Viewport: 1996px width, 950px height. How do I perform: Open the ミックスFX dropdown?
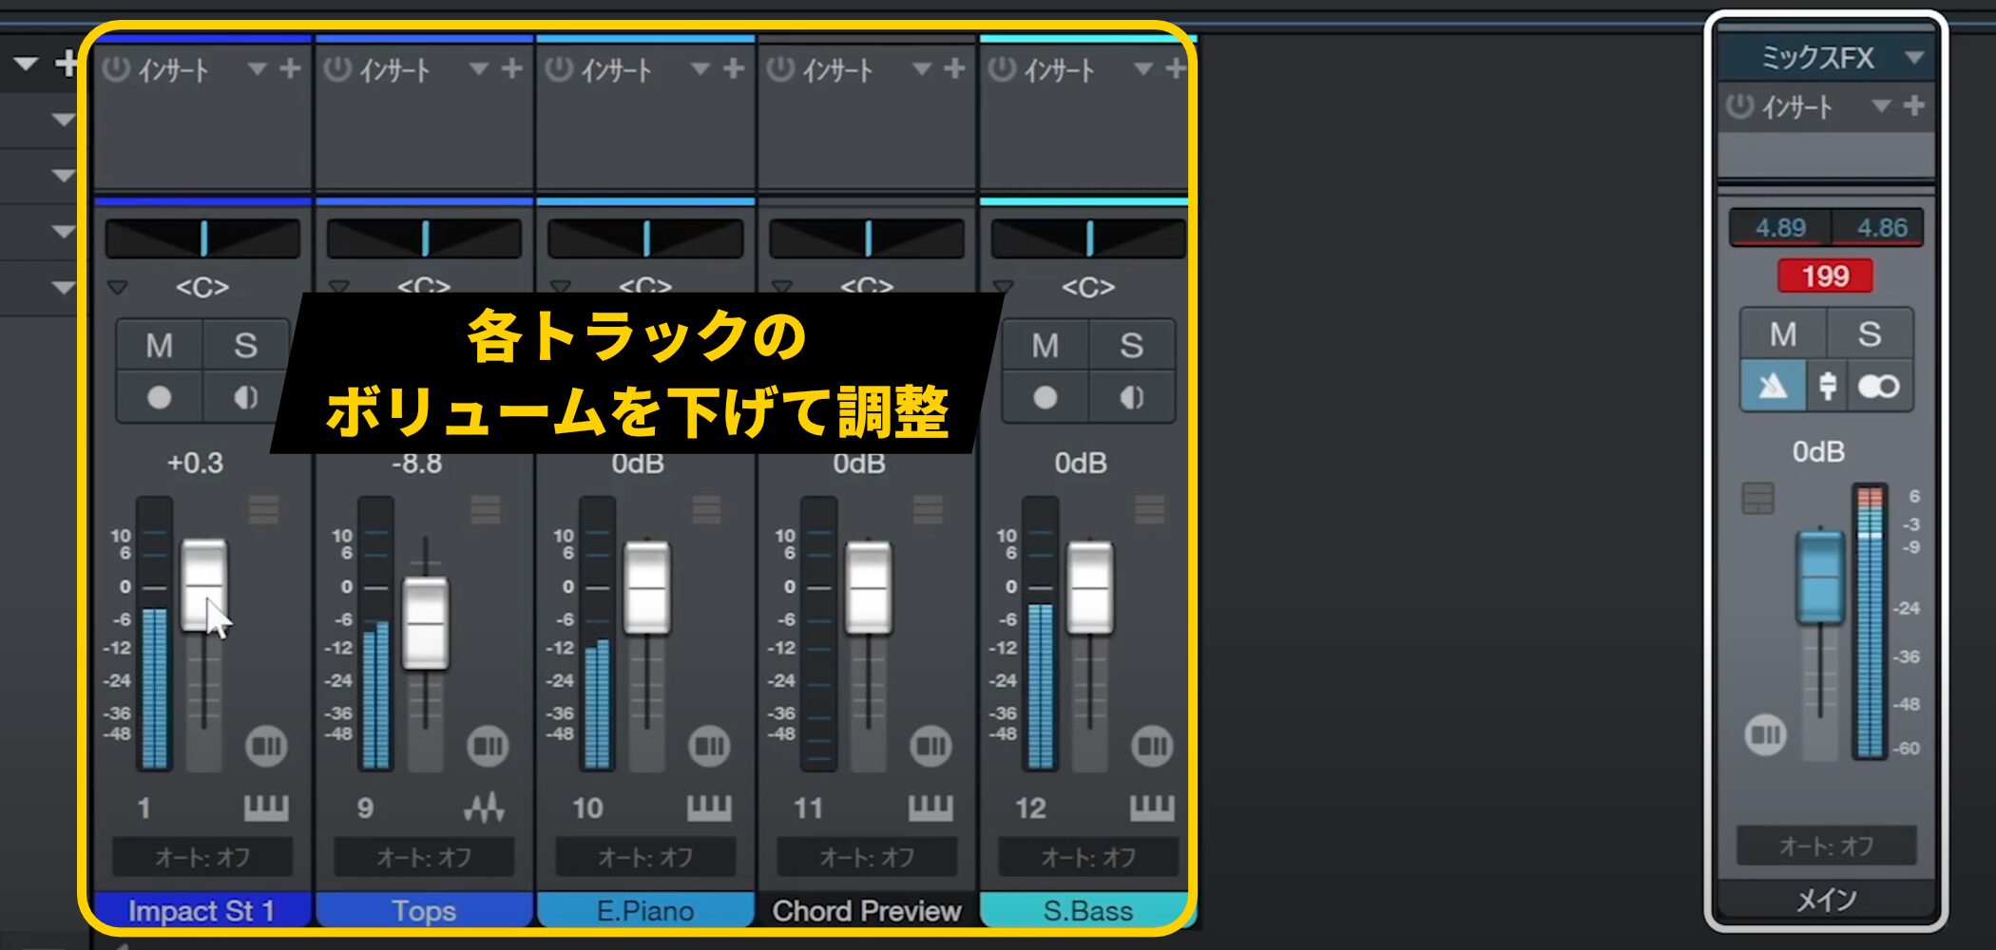1914,58
